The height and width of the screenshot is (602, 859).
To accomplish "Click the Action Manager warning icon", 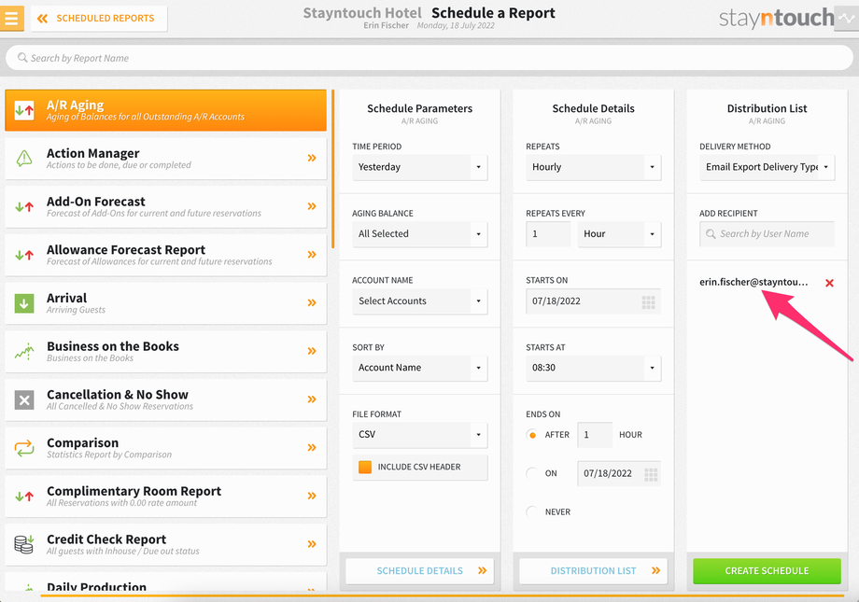I will coord(24,159).
